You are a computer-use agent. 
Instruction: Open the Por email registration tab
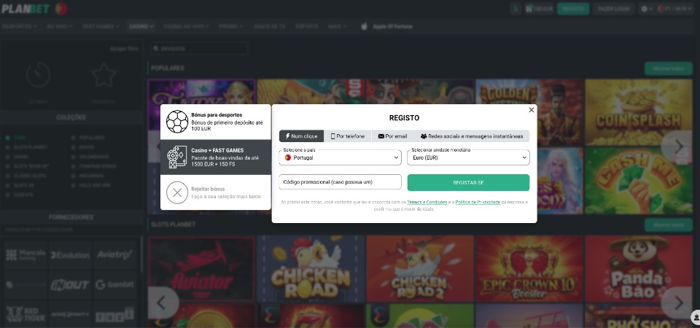tap(392, 136)
